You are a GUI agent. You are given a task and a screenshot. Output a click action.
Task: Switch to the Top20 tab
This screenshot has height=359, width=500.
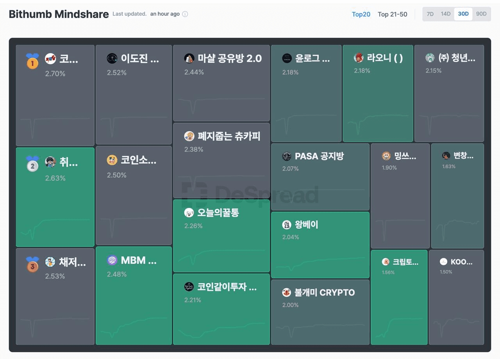[x=361, y=14]
